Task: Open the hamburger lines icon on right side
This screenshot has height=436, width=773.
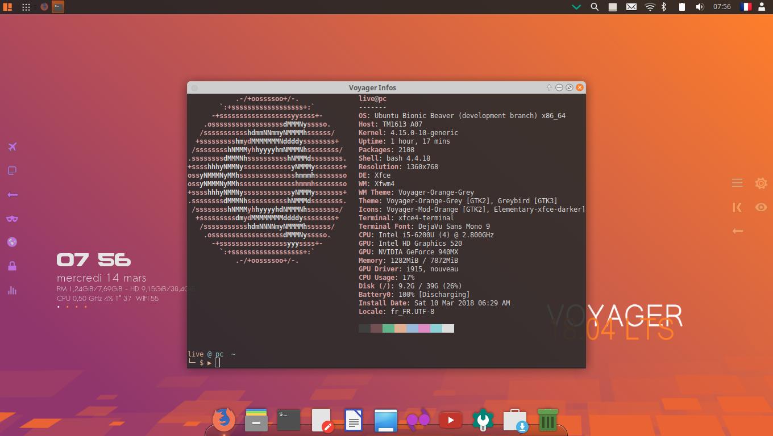Action: (737, 183)
